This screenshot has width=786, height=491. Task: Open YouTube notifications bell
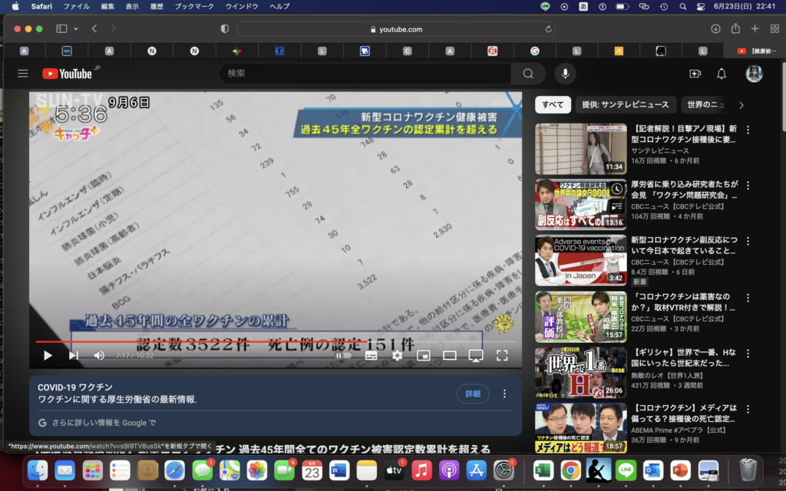722,74
